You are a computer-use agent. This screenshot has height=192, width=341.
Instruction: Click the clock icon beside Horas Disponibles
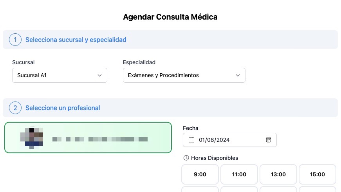[186, 158]
